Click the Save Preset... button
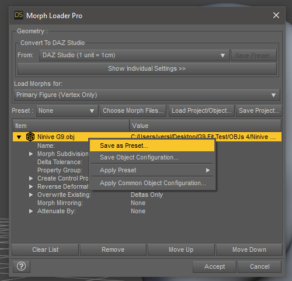Image resolution: width=292 pixels, height=281 pixels. click(254, 55)
